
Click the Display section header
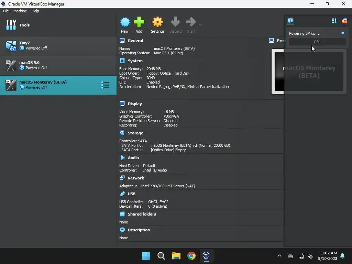(135, 104)
